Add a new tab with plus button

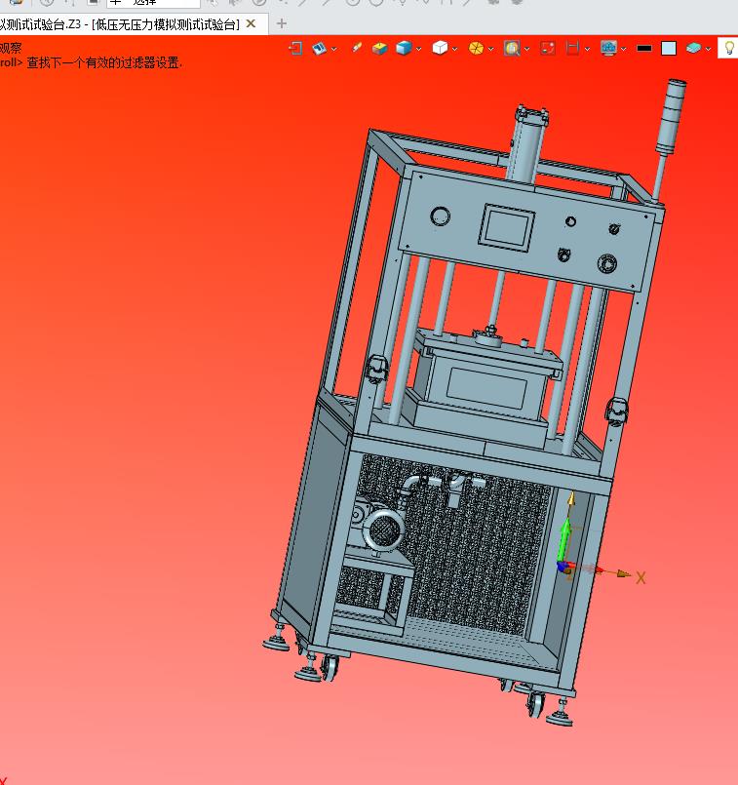pyautogui.click(x=282, y=23)
